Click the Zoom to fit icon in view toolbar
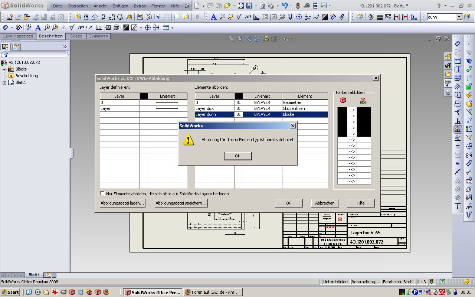 click(232, 39)
